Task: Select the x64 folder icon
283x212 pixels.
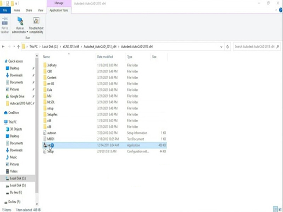Action: (45, 121)
